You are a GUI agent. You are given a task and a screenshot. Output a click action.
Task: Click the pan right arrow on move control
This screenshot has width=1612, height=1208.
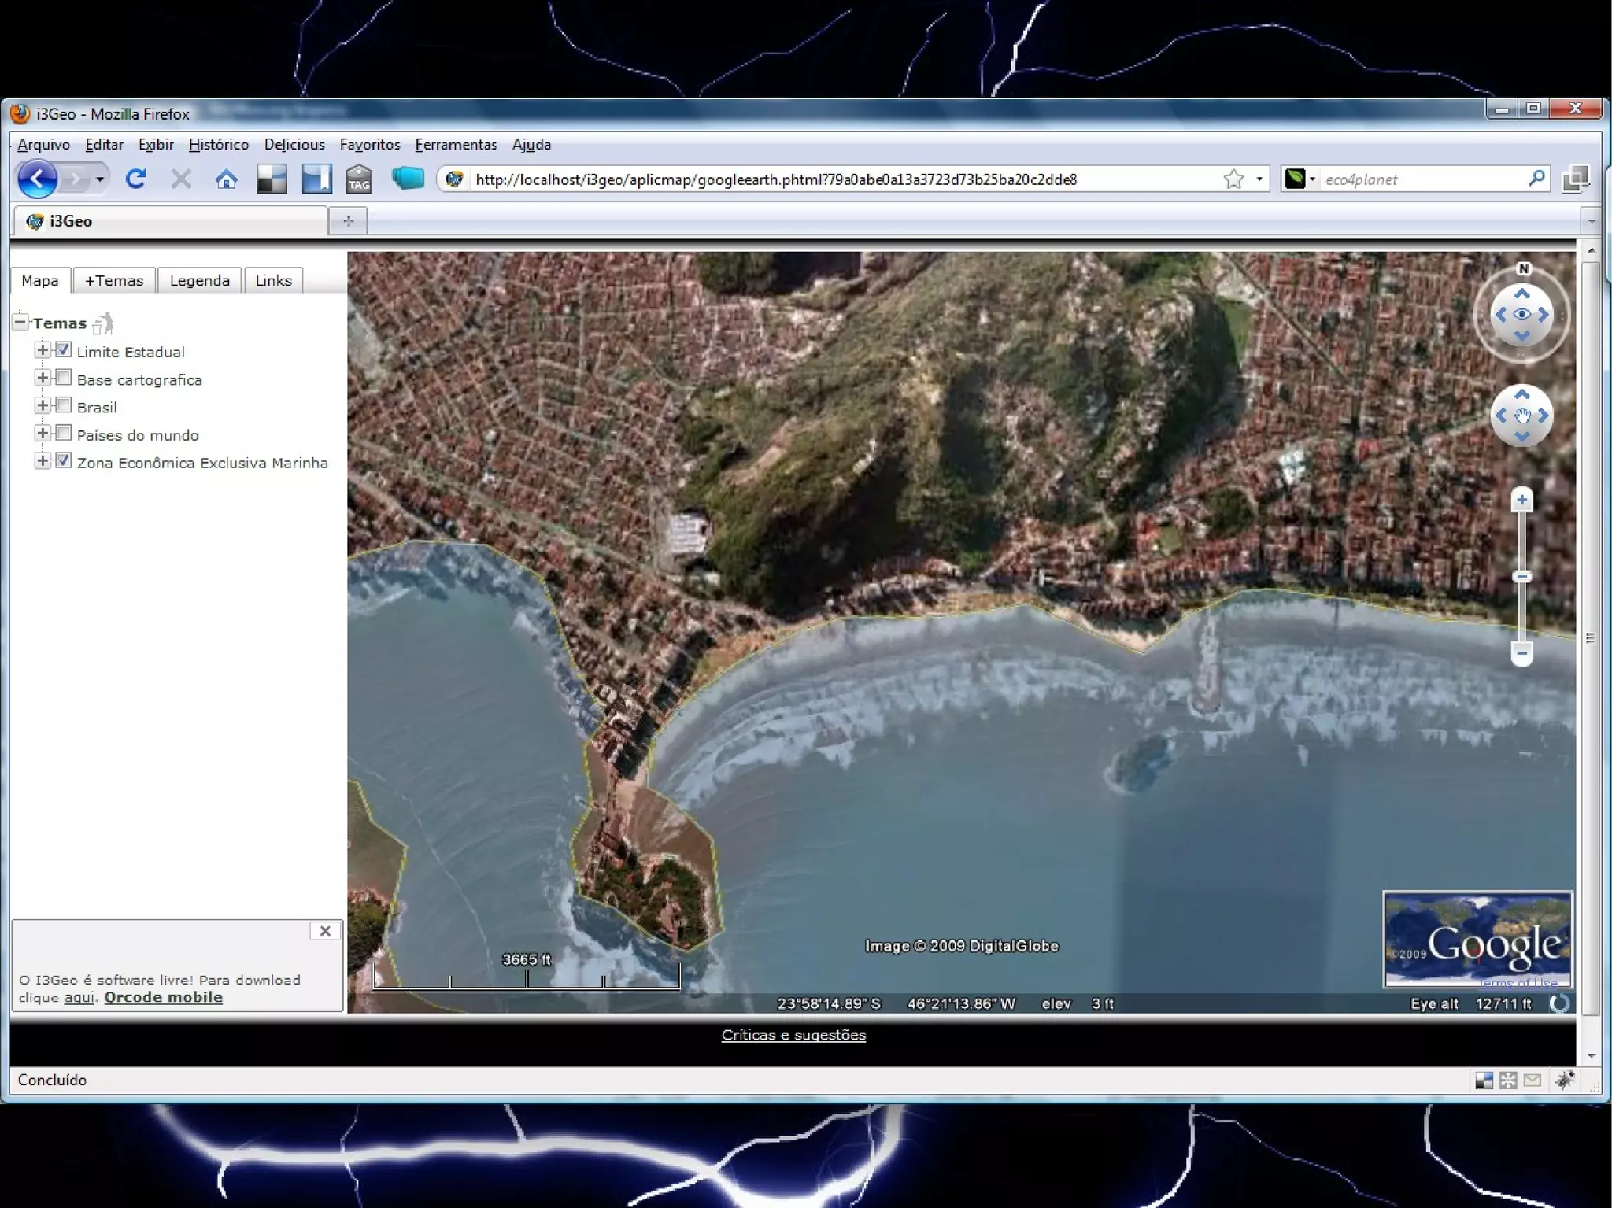click(1543, 416)
